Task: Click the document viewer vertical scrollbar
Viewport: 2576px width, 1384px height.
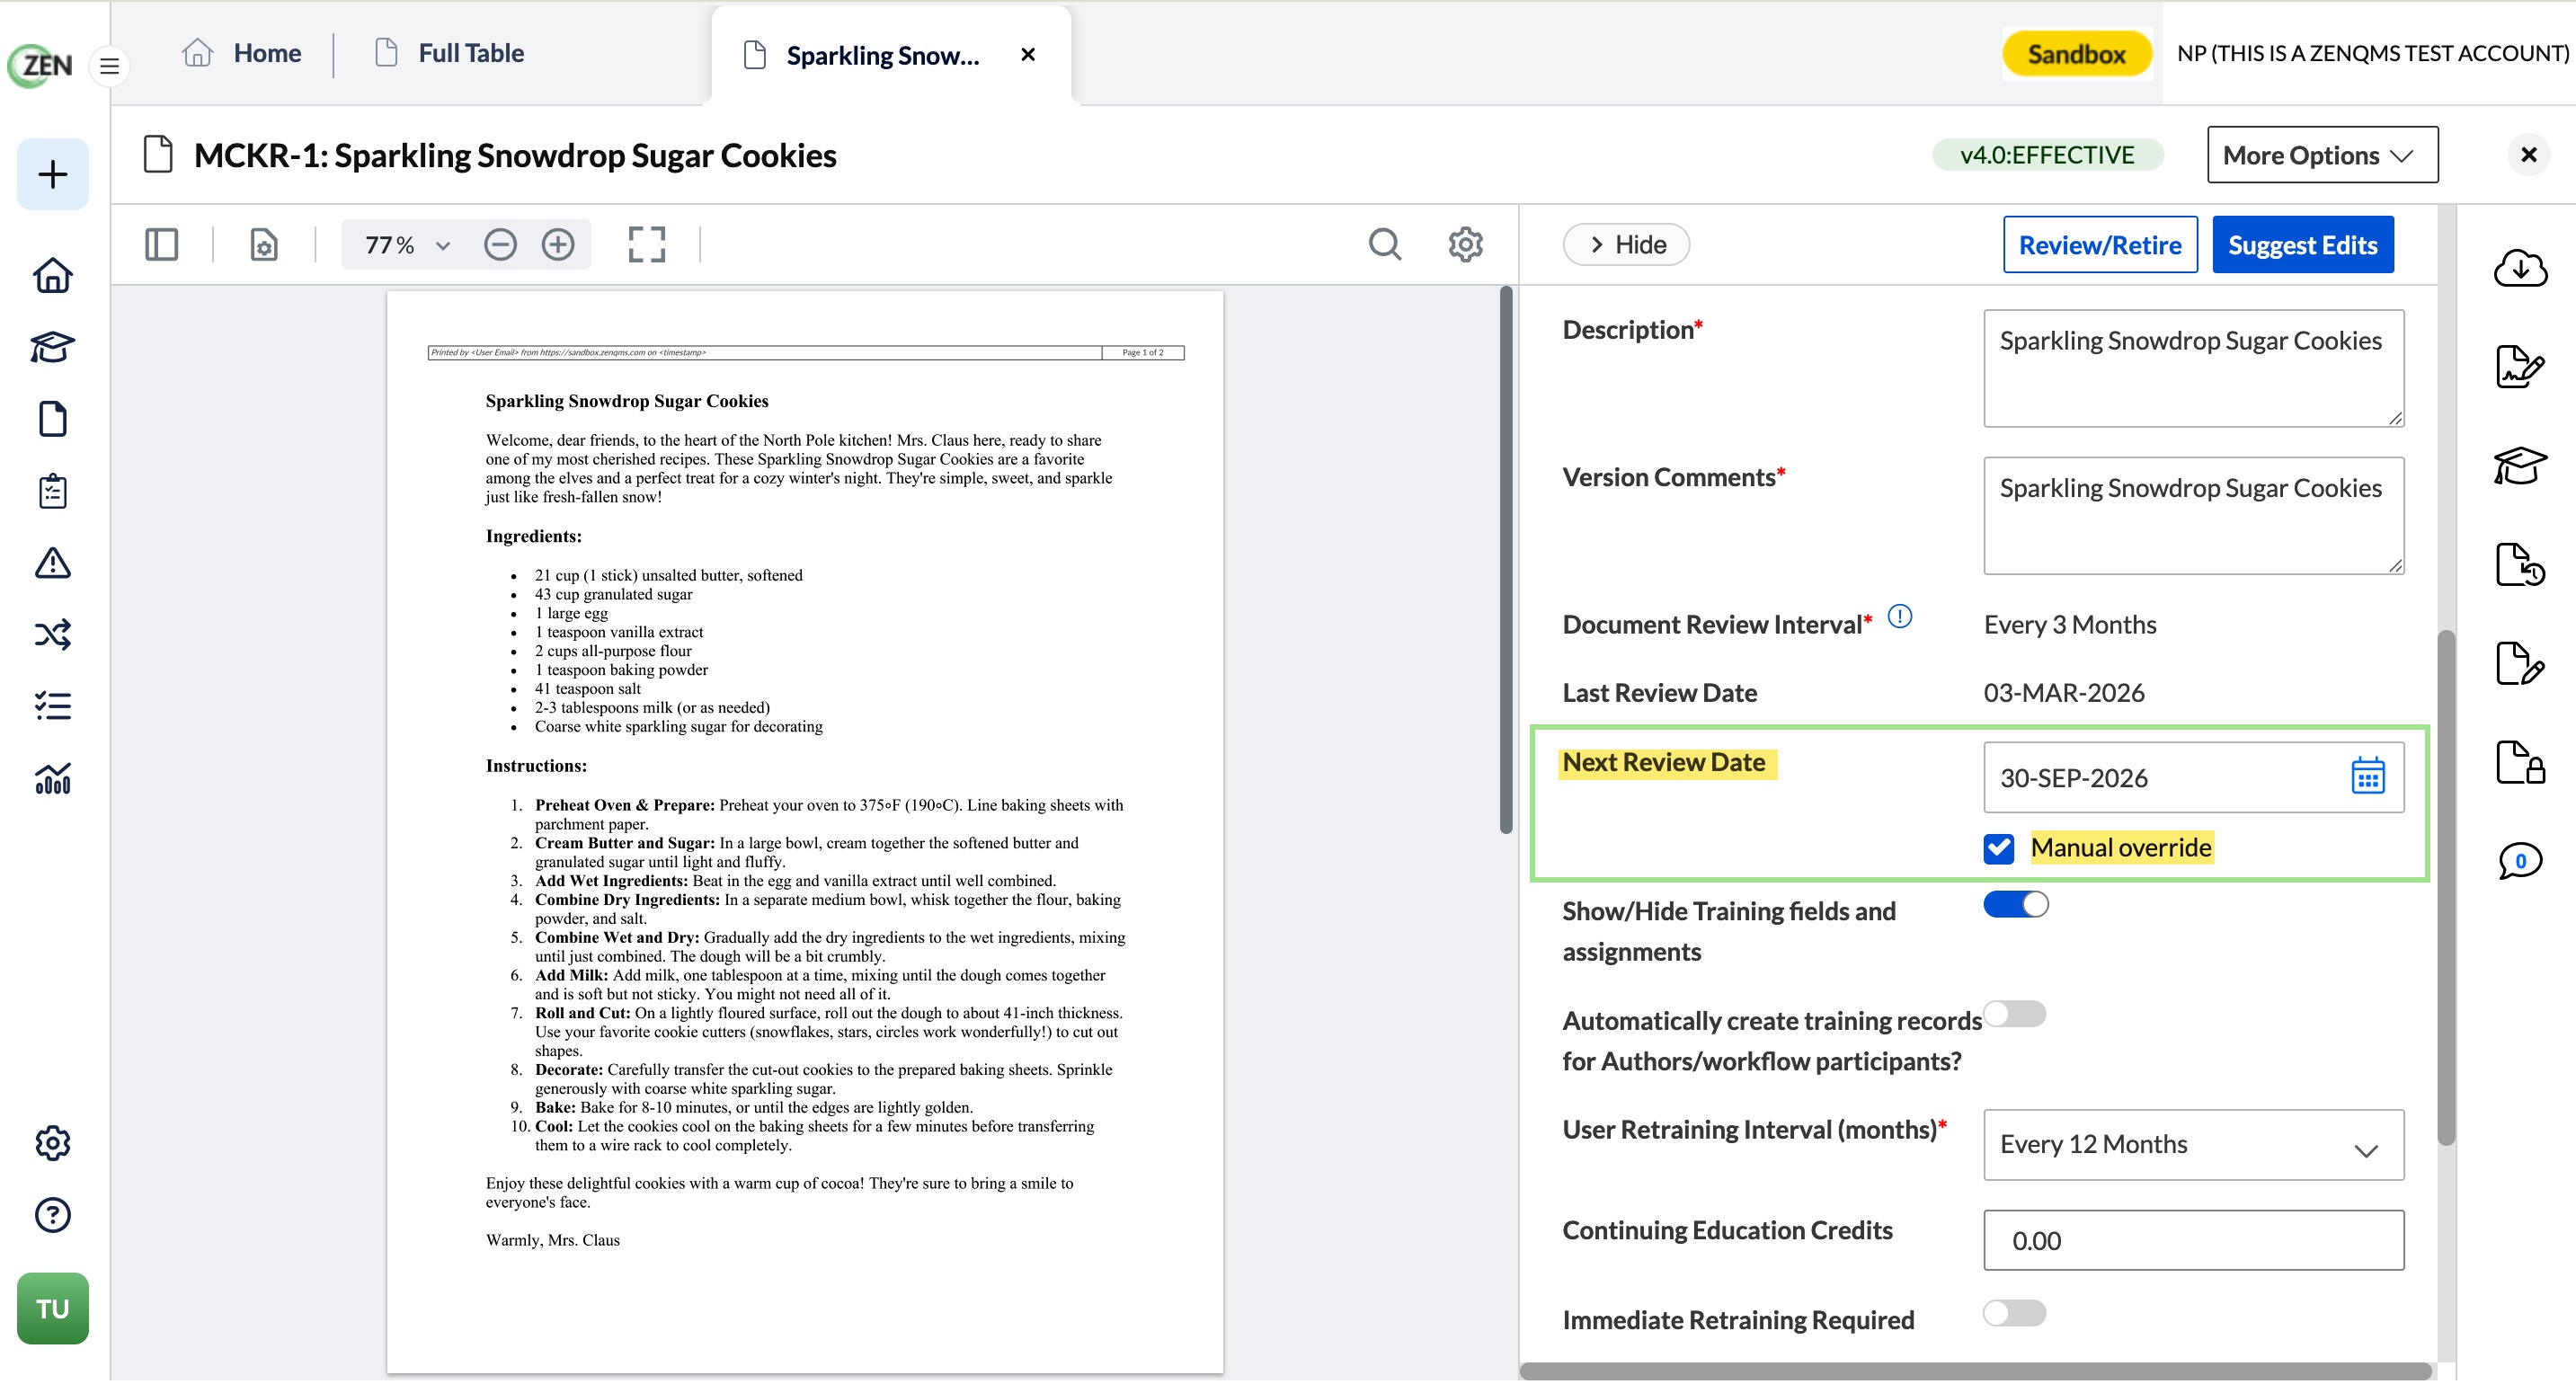Action: tap(1505, 560)
